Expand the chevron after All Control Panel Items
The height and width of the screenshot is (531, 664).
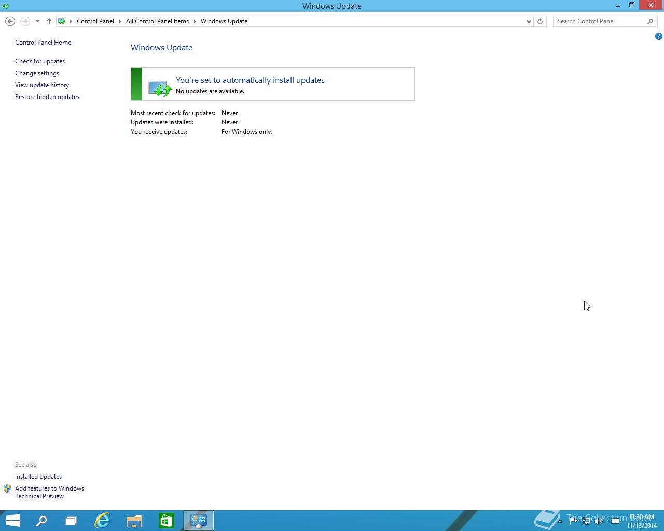coord(195,21)
